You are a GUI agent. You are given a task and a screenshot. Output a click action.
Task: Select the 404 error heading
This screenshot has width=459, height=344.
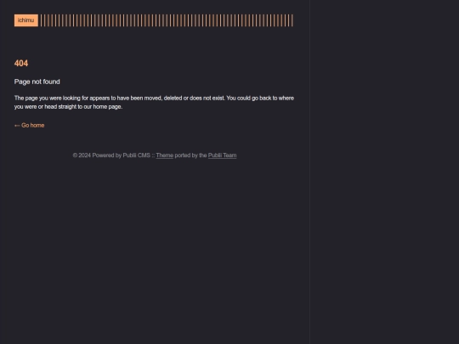[x=21, y=63]
